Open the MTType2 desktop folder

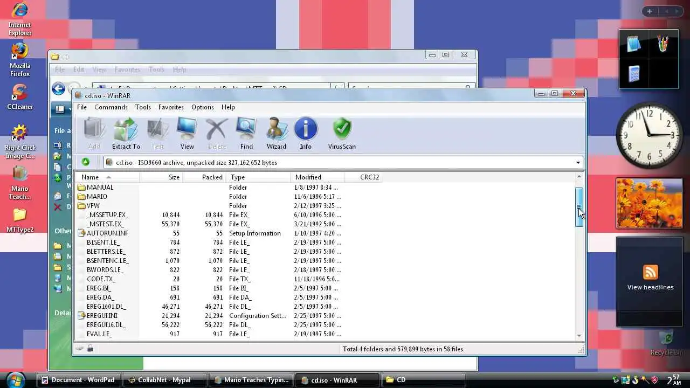19,220
